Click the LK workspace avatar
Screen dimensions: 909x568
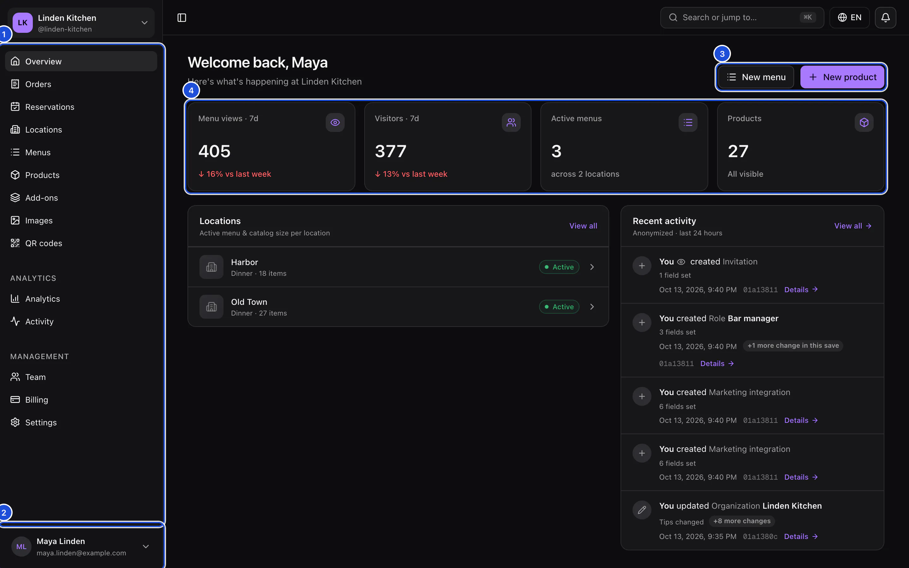22,22
